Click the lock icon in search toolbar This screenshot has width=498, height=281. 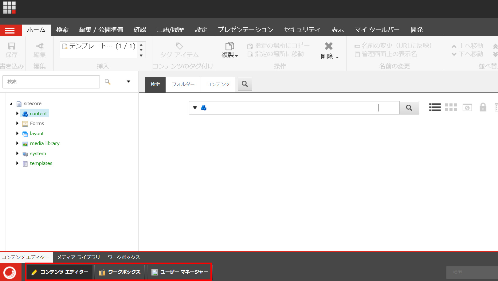483,107
